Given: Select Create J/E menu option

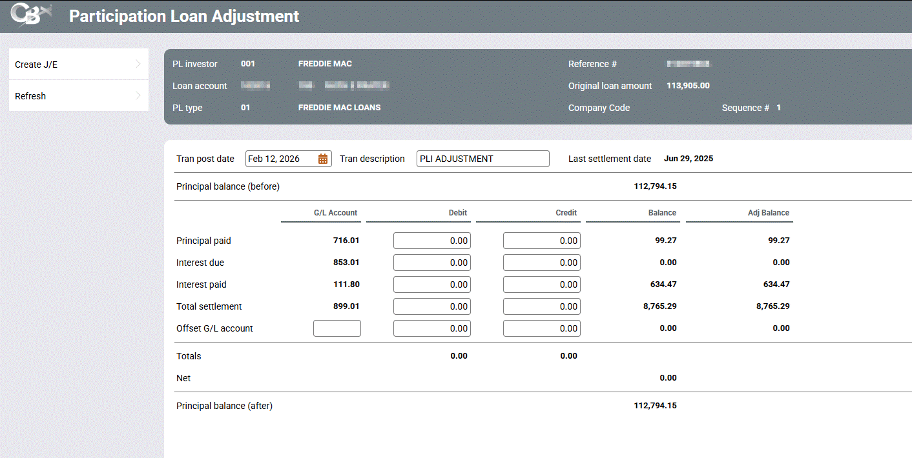Looking at the screenshot, I should [37, 65].
